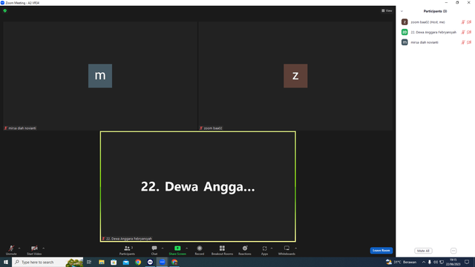Viewport: 475px width, 267px height.
Task: Click the highlighted 22. Dewa Angga... video tile
Action: coord(198,186)
